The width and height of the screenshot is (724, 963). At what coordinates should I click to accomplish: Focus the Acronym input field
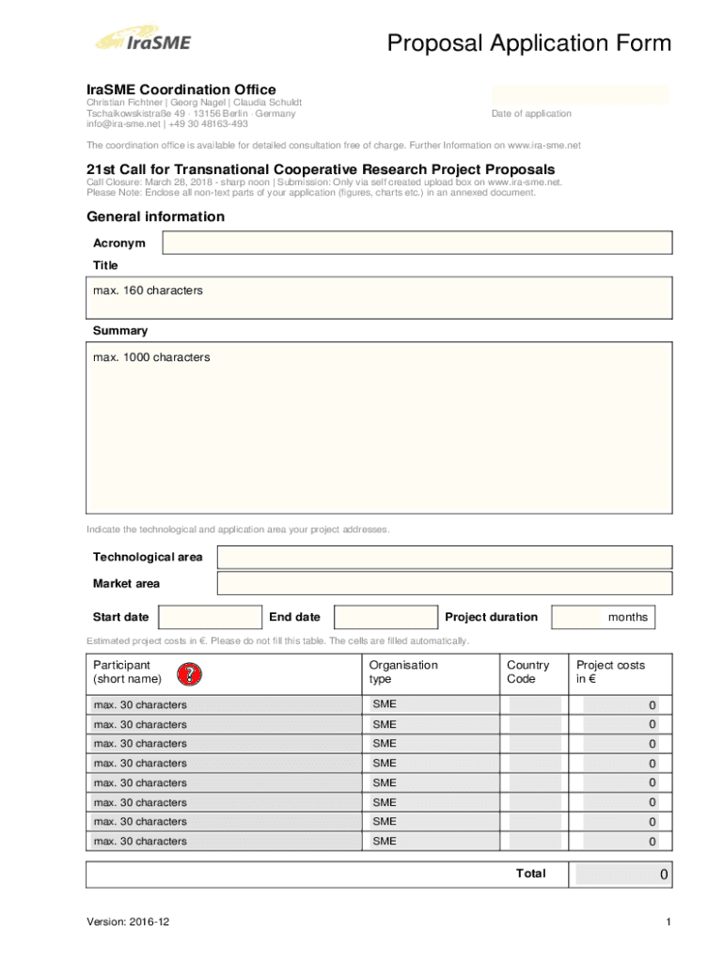[x=417, y=243]
